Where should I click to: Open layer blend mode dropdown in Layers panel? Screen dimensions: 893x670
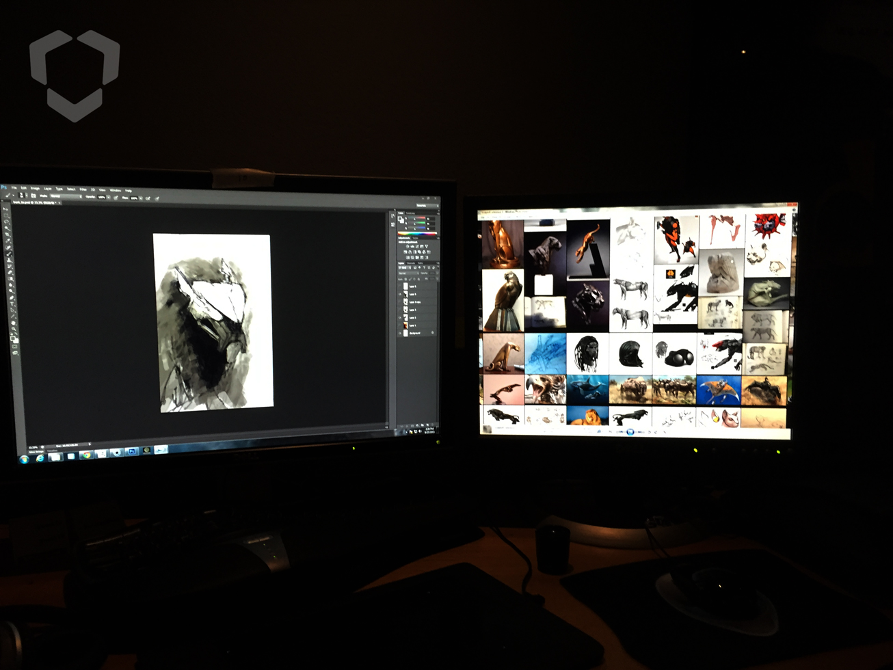click(409, 273)
